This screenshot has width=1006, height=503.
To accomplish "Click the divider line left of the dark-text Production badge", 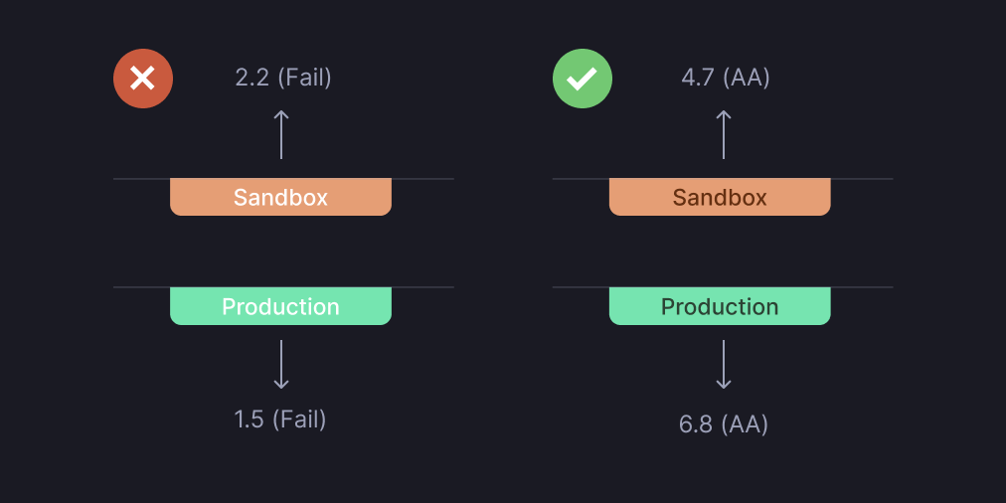I will coord(581,287).
